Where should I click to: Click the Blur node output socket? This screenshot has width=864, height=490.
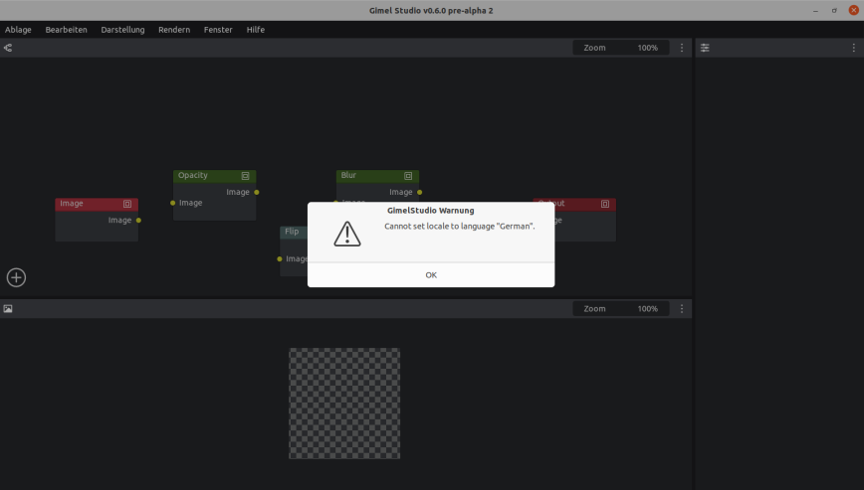click(419, 192)
